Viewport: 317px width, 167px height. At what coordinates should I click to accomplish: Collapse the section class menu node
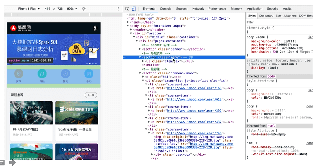coord(140,57)
